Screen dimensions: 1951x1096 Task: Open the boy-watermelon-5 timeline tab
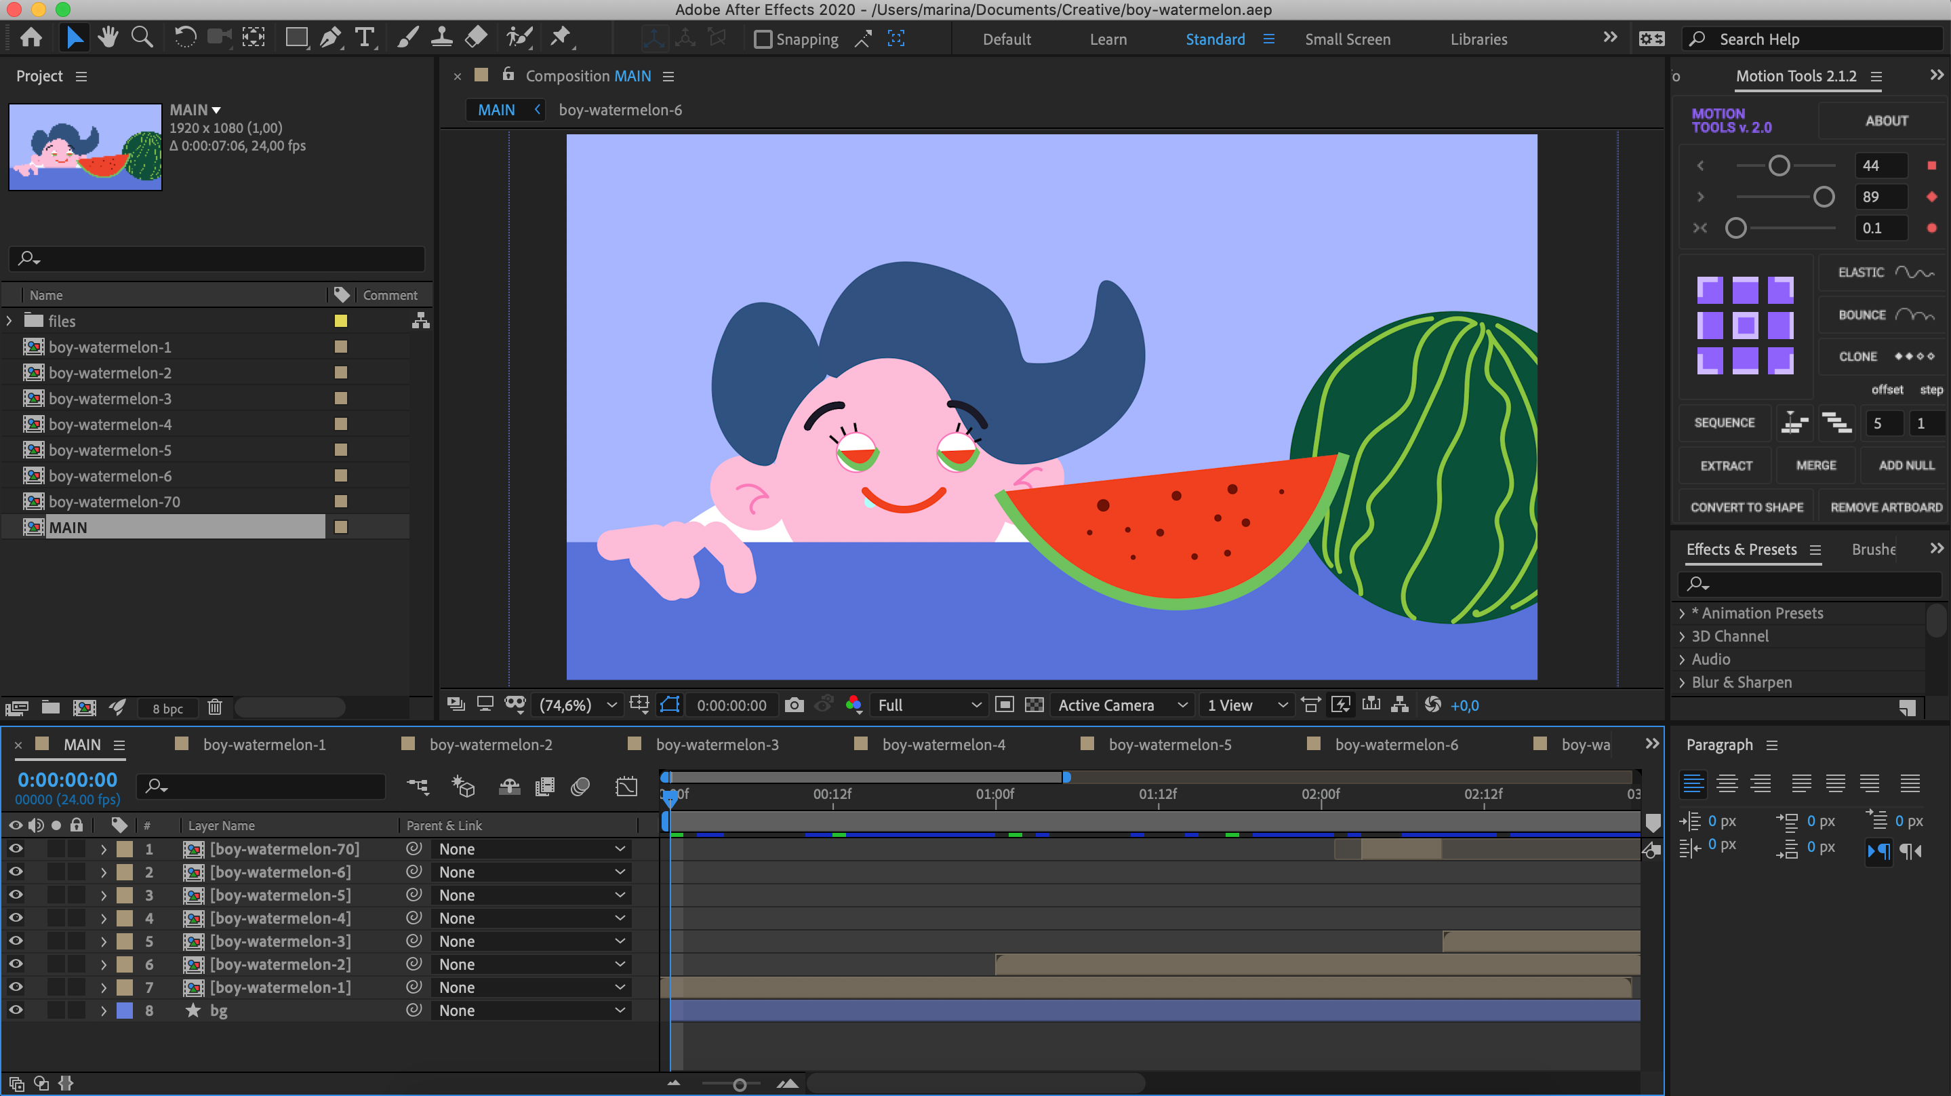[1169, 744]
